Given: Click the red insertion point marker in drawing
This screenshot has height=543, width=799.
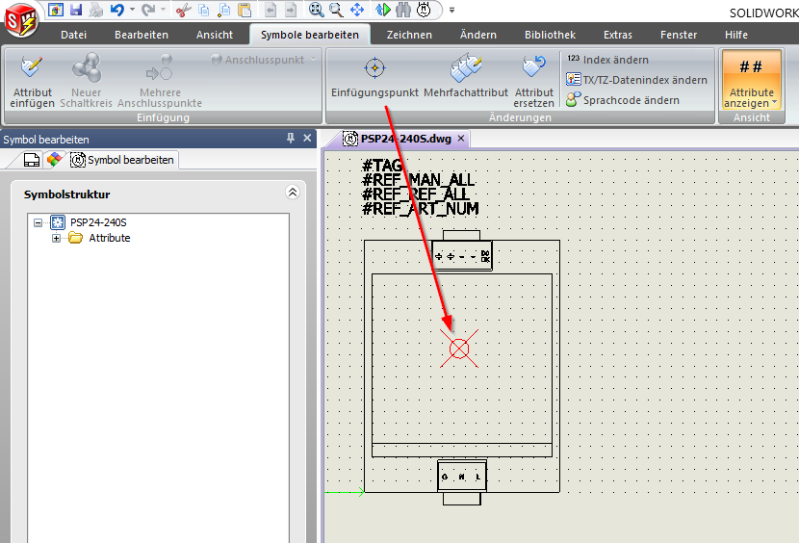Looking at the screenshot, I should click(x=459, y=349).
